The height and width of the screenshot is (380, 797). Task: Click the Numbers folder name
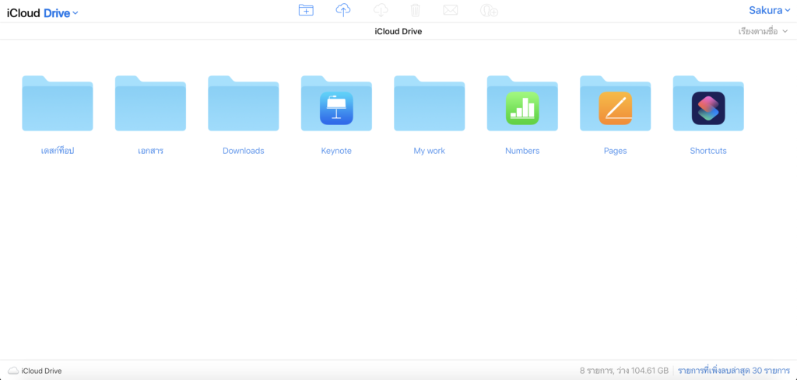522,151
